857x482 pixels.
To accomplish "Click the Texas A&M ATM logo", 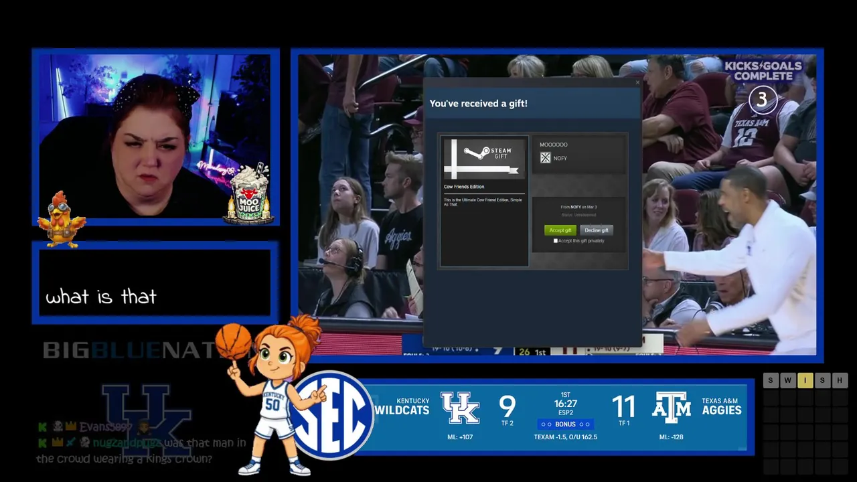I will click(672, 407).
